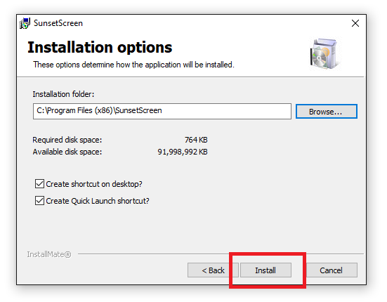Screen dimensions: 387x302
Task: Click the Installation folder: label
Action: 63,94
